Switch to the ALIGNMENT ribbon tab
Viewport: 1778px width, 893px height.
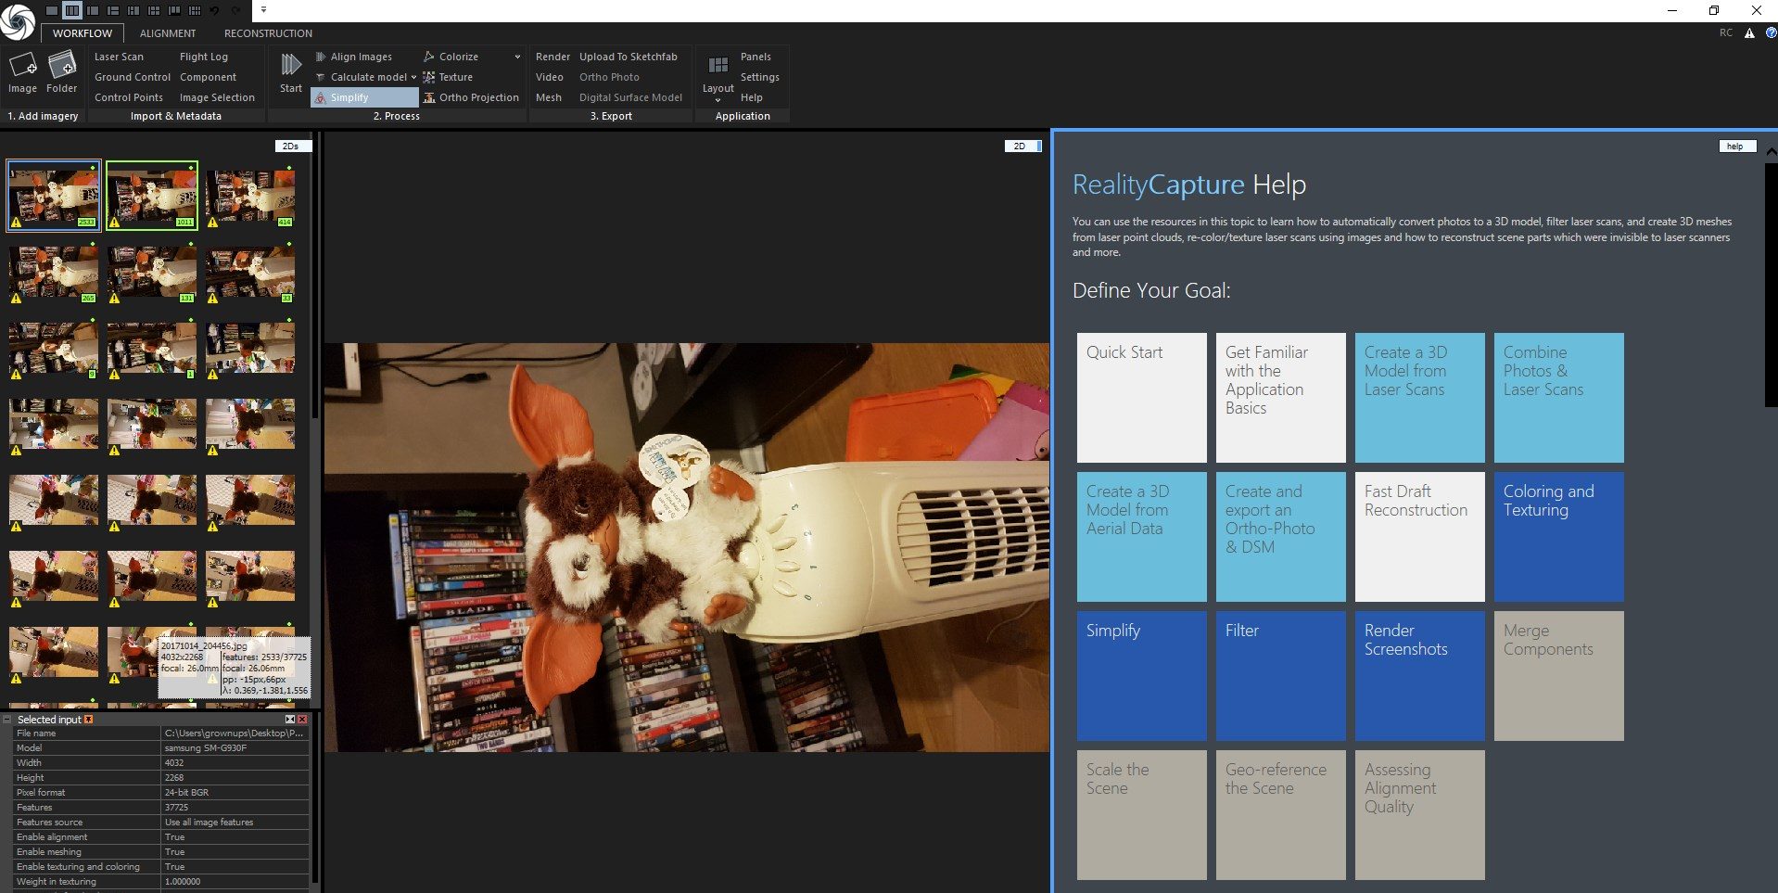coord(168,33)
